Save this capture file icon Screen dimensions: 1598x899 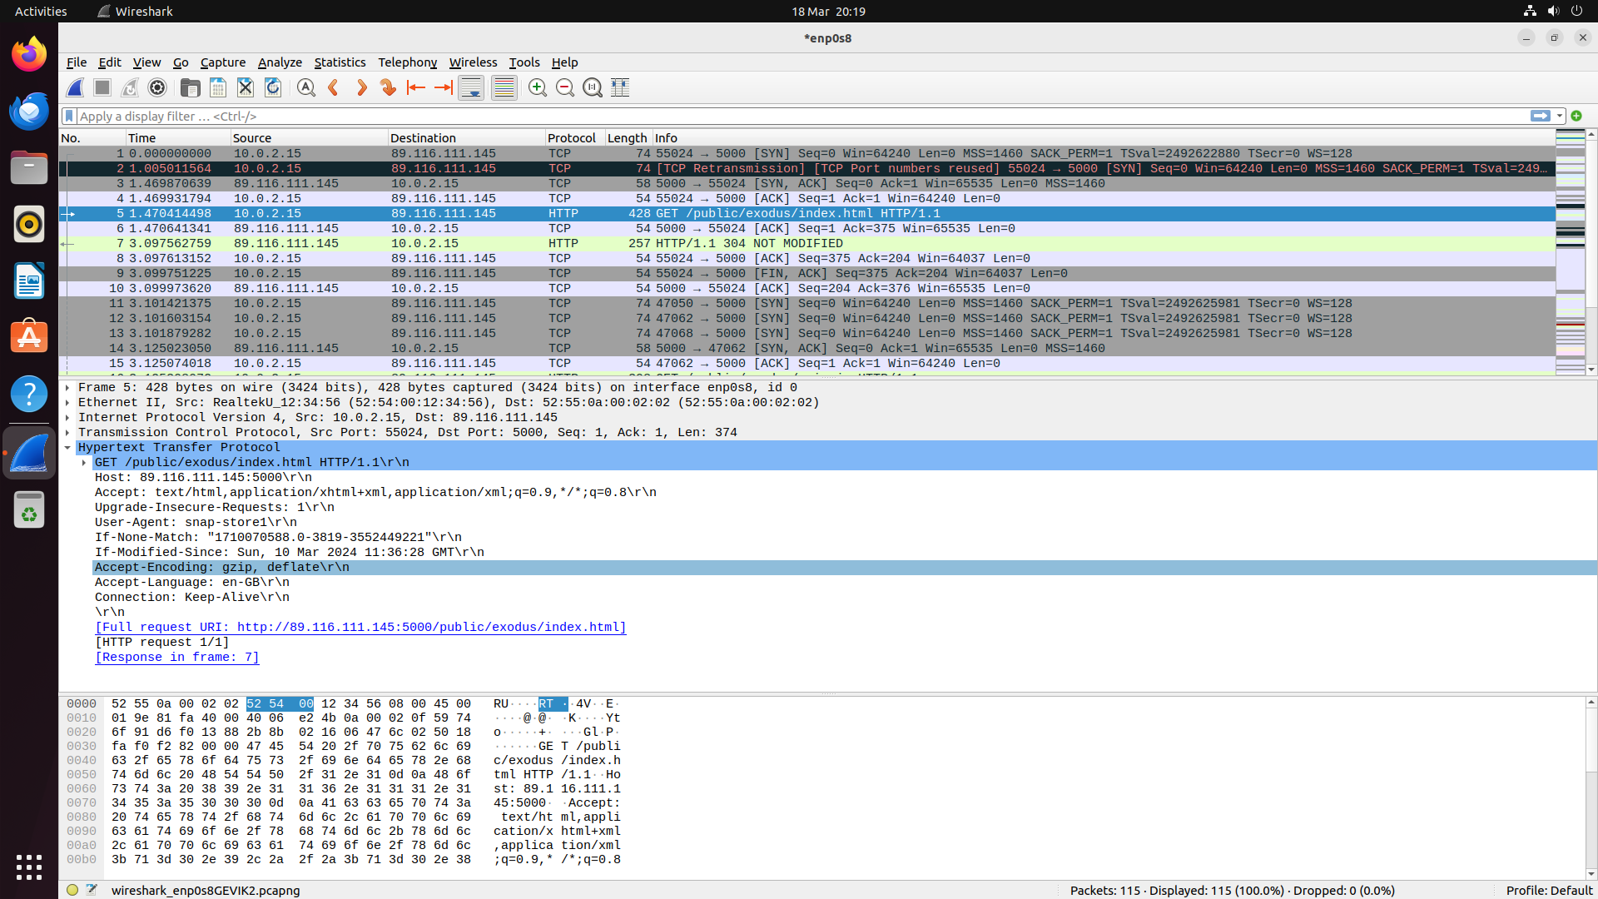(x=218, y=87)
